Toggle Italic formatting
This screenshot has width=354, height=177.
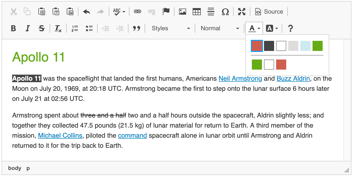[x=28, y=28]
